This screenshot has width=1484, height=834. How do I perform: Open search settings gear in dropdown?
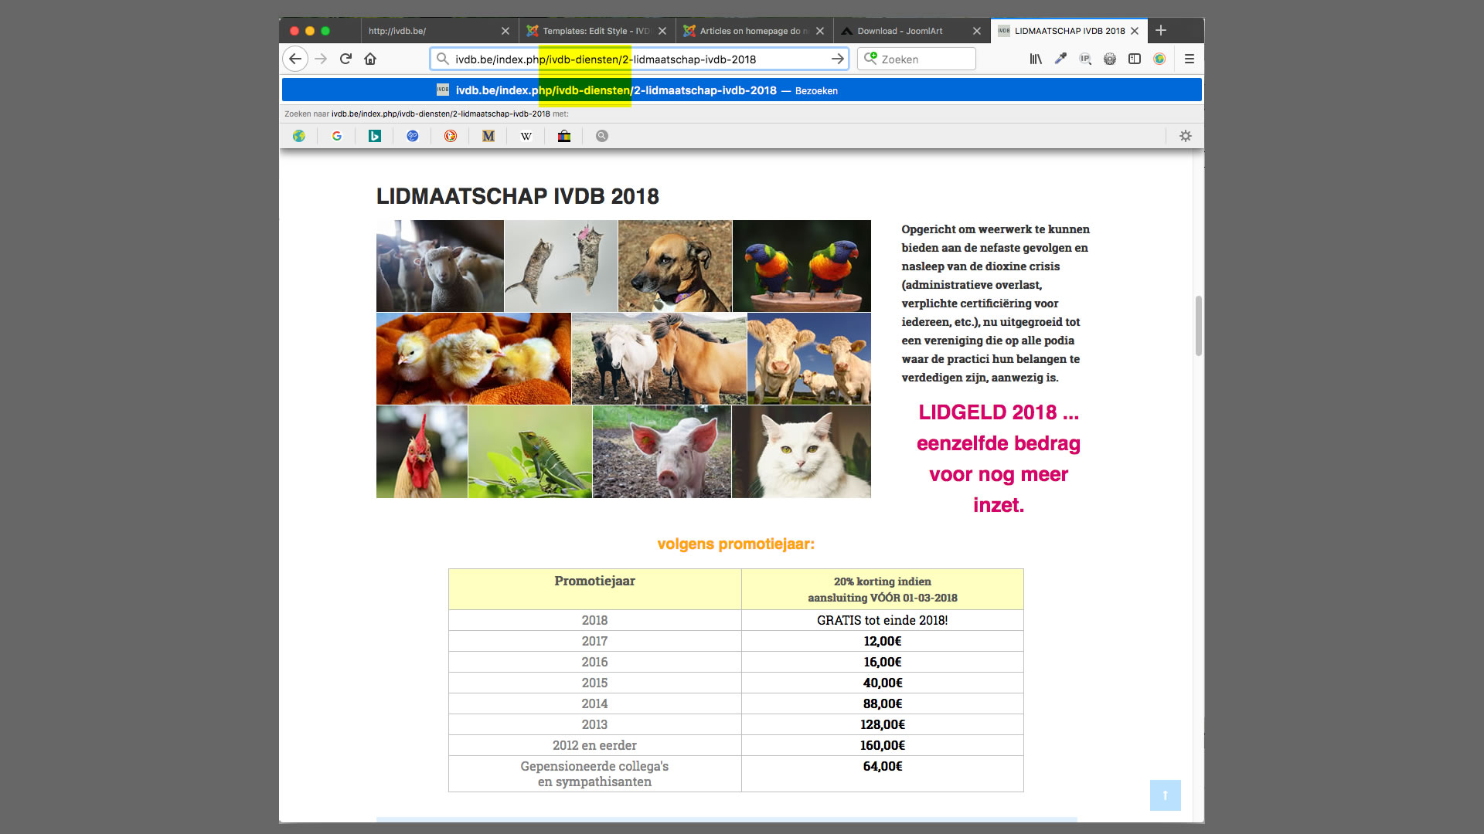1185,136
